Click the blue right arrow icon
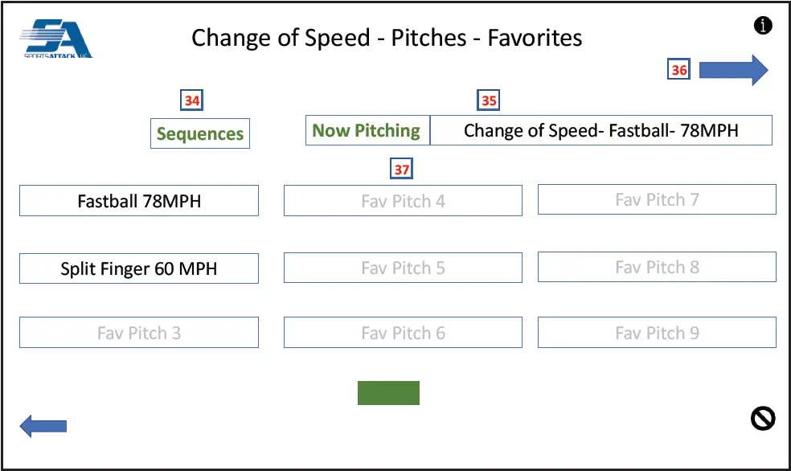 tap(733, 70)
